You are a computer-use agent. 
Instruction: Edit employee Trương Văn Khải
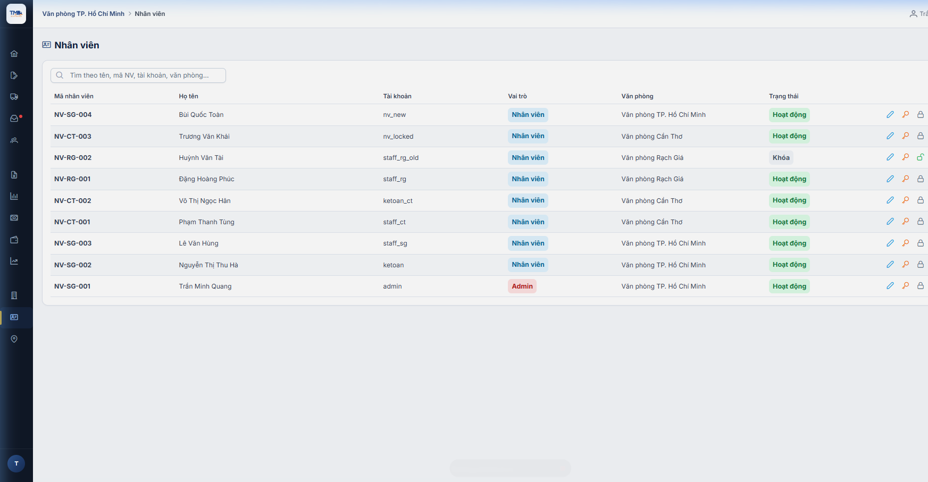click(890, 136)
